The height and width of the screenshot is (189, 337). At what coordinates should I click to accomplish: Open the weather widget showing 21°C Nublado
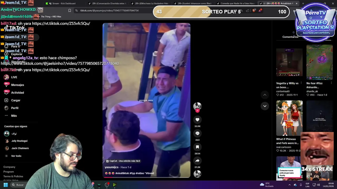tap(266, 185)
